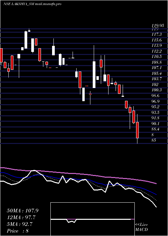
Task: Select the 108.8 price level label
Action: pos(156,62)
